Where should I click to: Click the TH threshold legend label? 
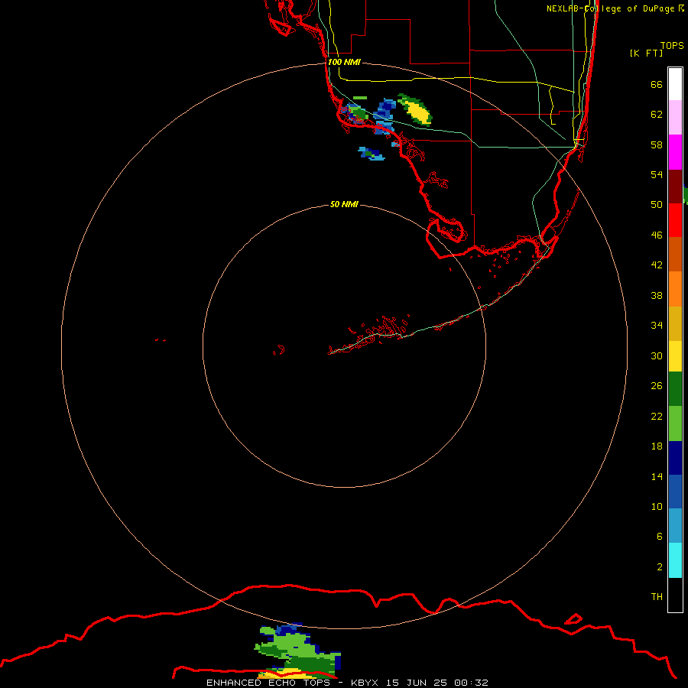click(x=657, y=597)
